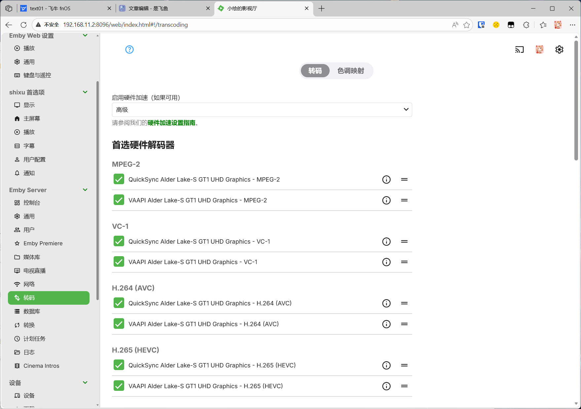Open the 硬件加速设置指南 link
Viewport: 581px width, 409px height.
pos(171,123)
